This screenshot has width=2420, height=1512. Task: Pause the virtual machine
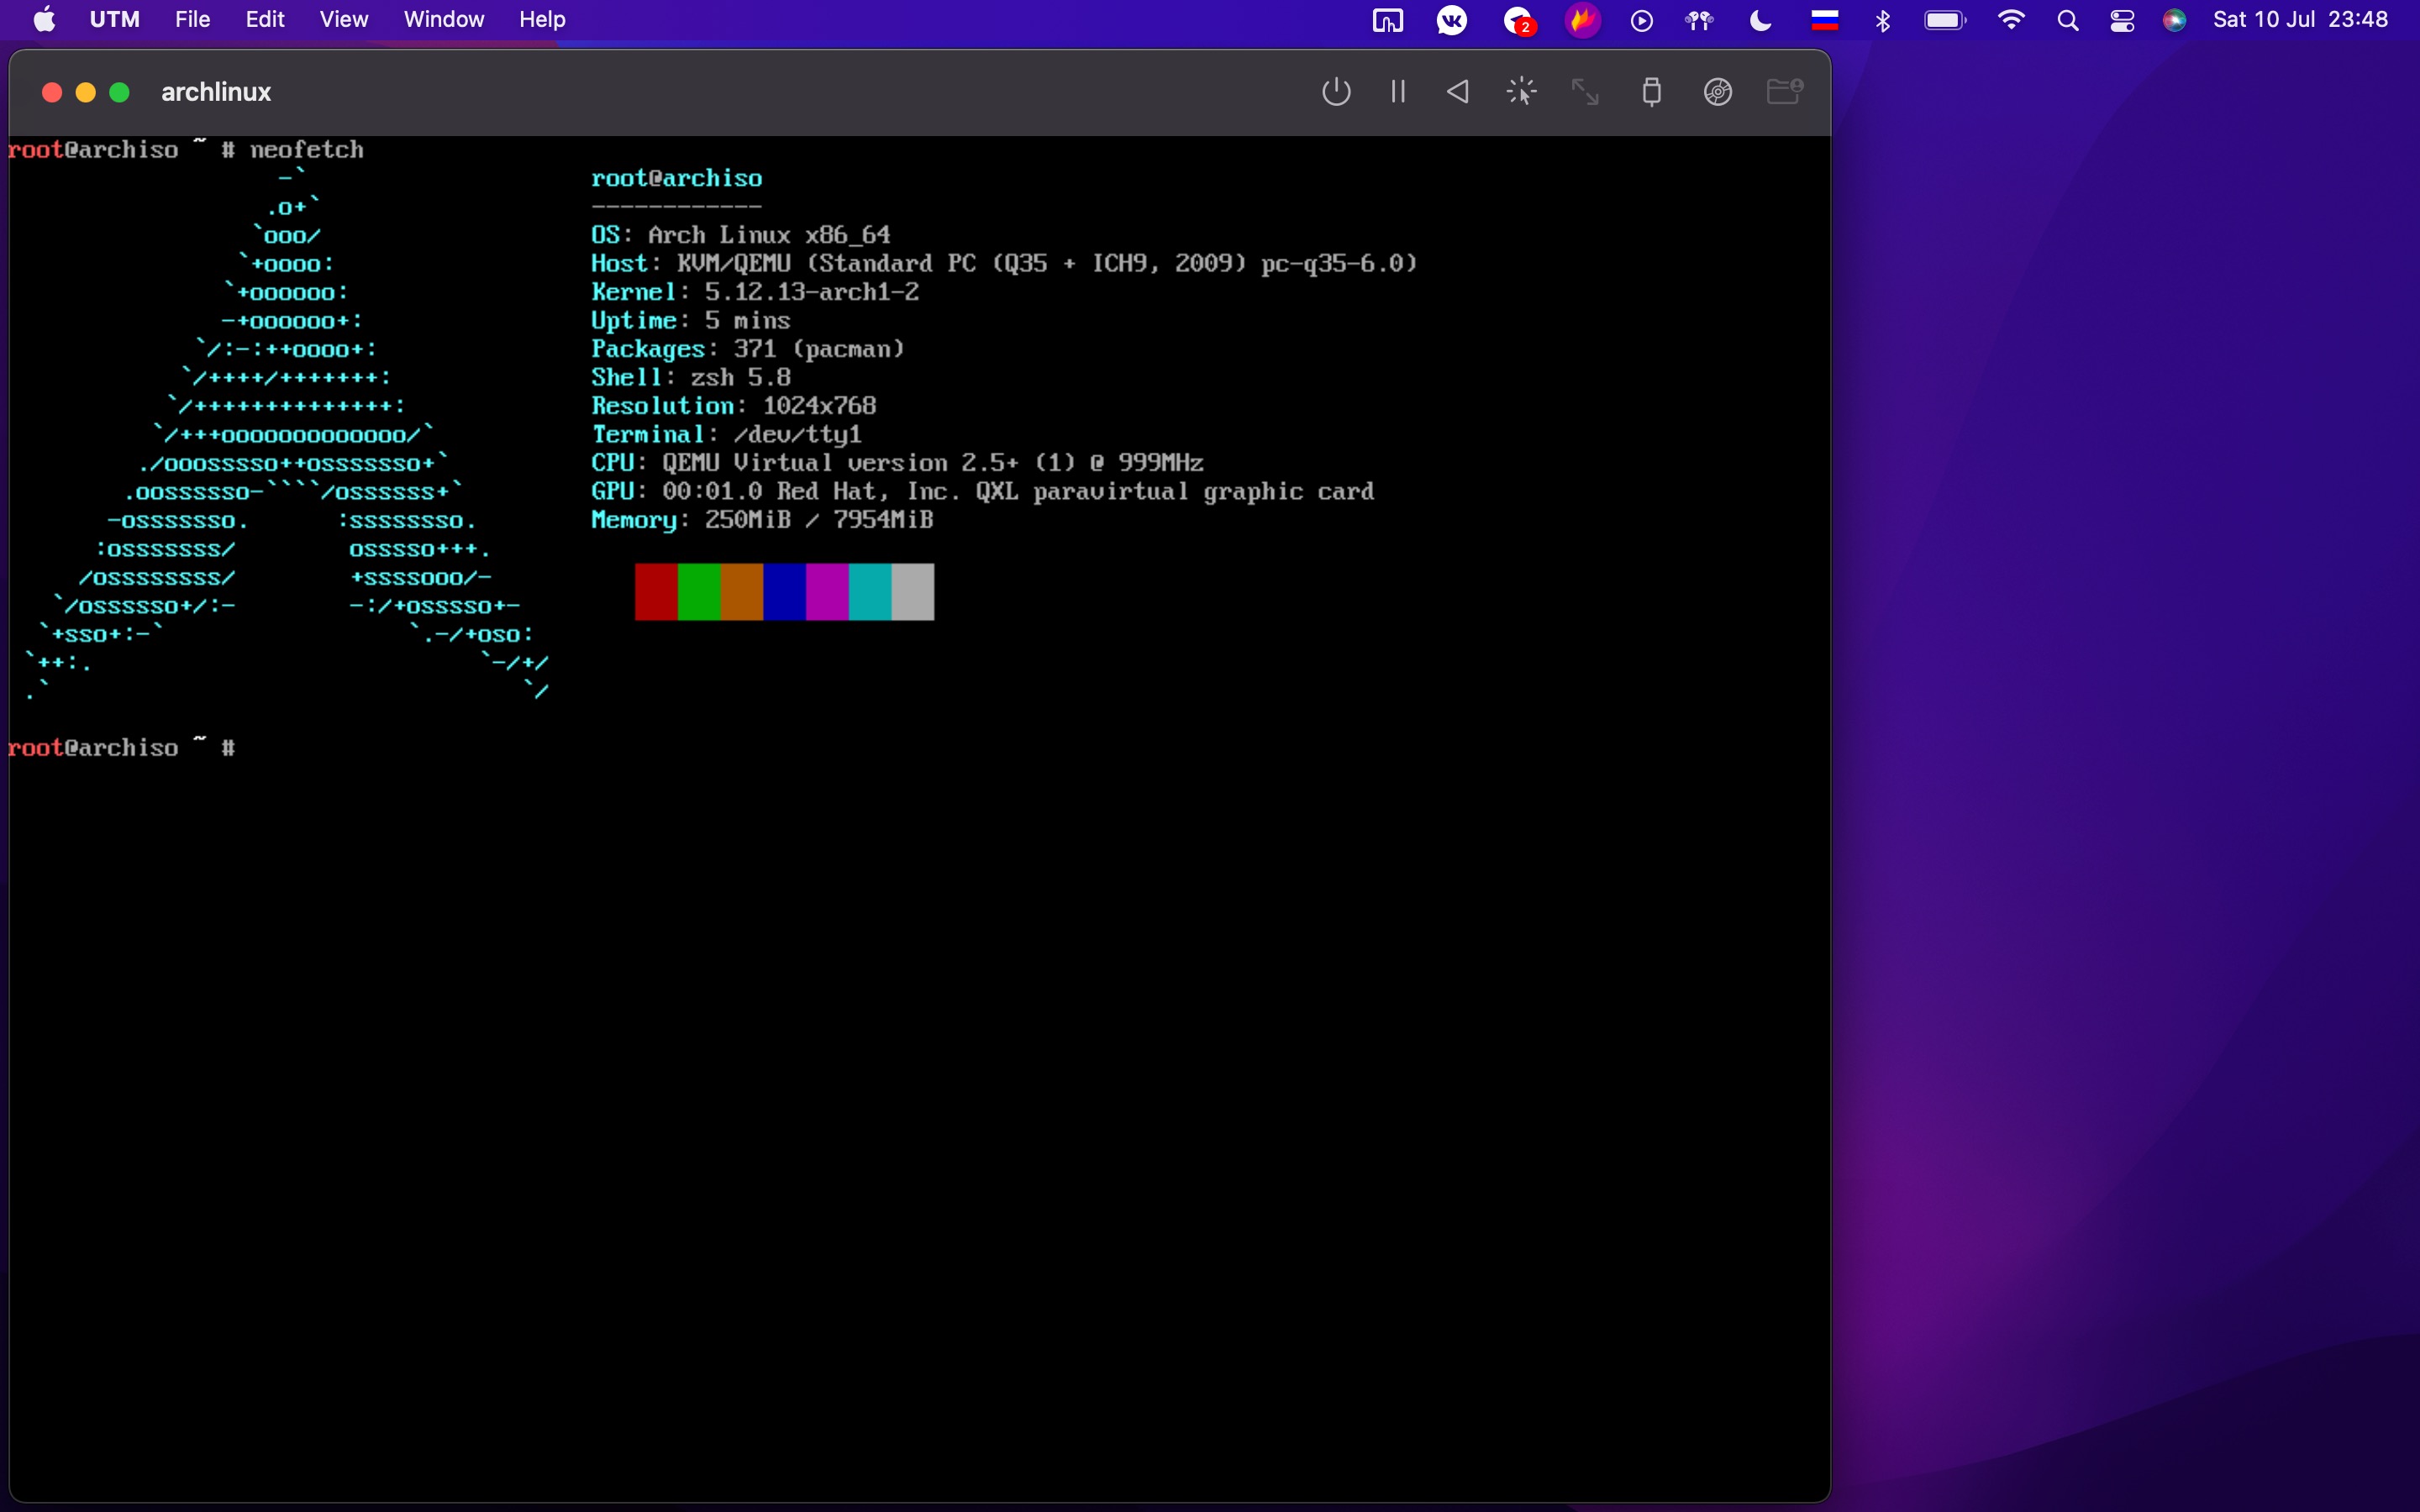coord(1398,92)
